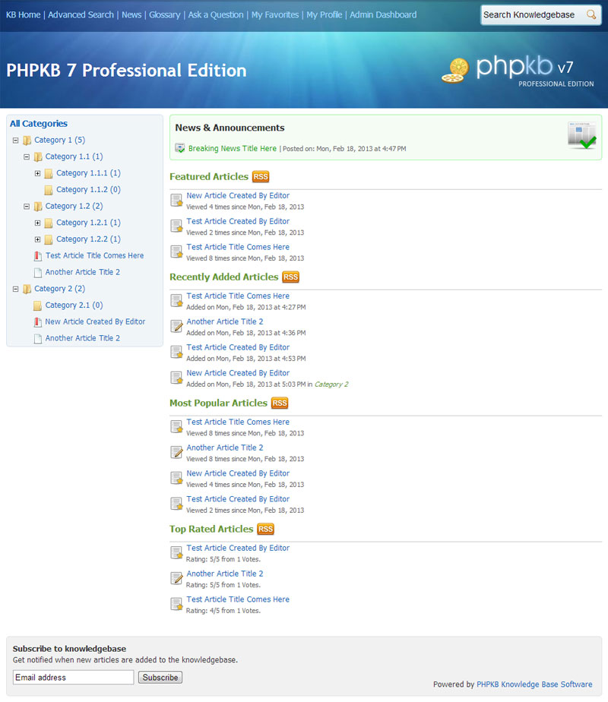608x702 pixels.
Task: Expand Category 1.1.1 in the sidebar tree
Action: tap(37, 172)
